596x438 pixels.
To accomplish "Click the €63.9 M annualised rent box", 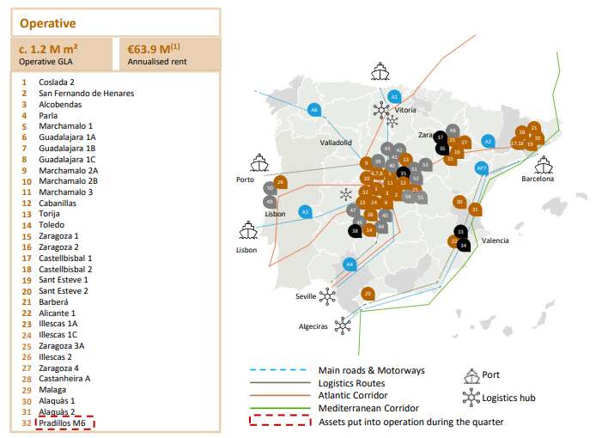I will pos(169,54).
